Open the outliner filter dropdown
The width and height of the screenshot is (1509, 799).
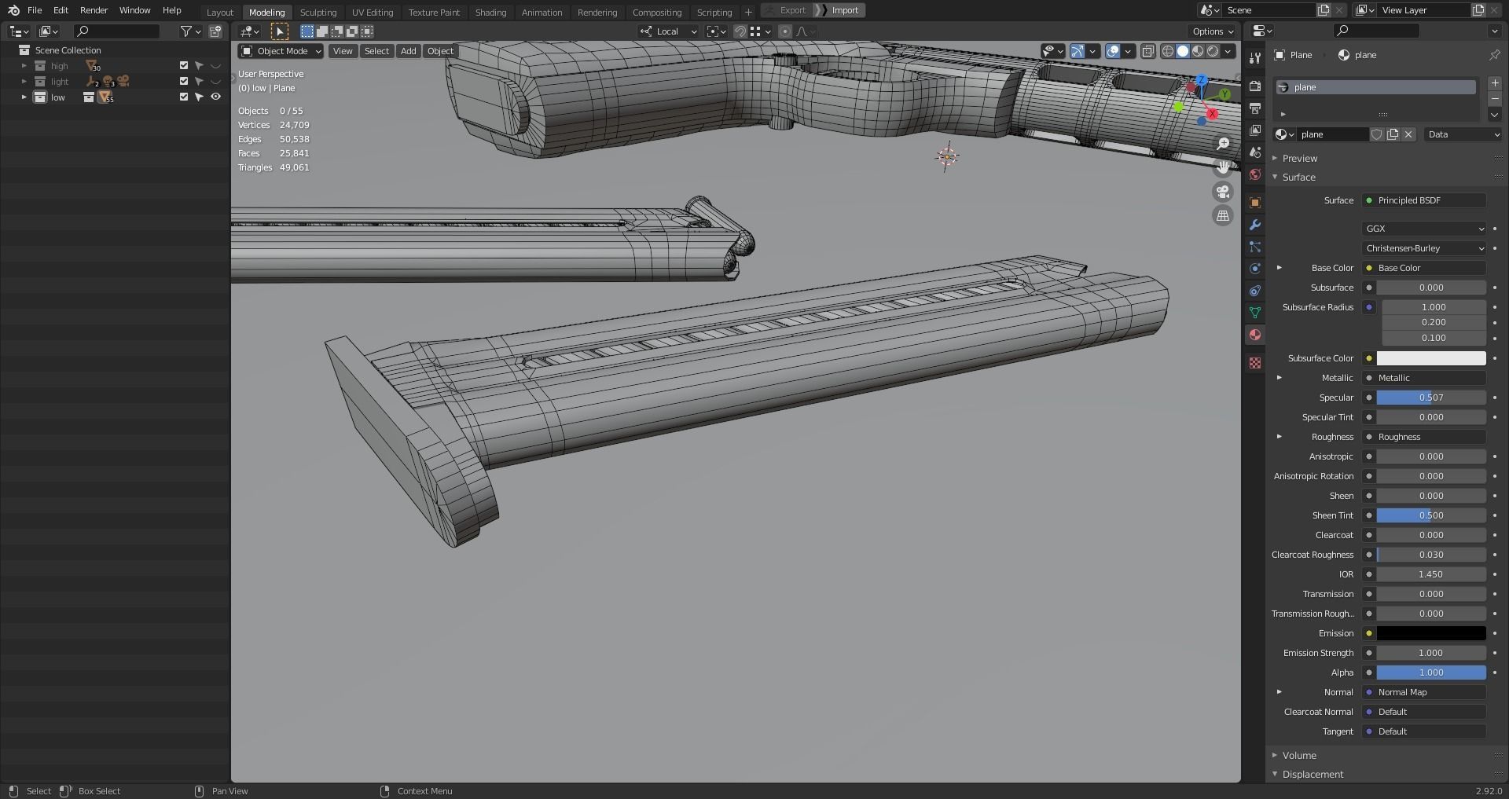tap(190, 31)
